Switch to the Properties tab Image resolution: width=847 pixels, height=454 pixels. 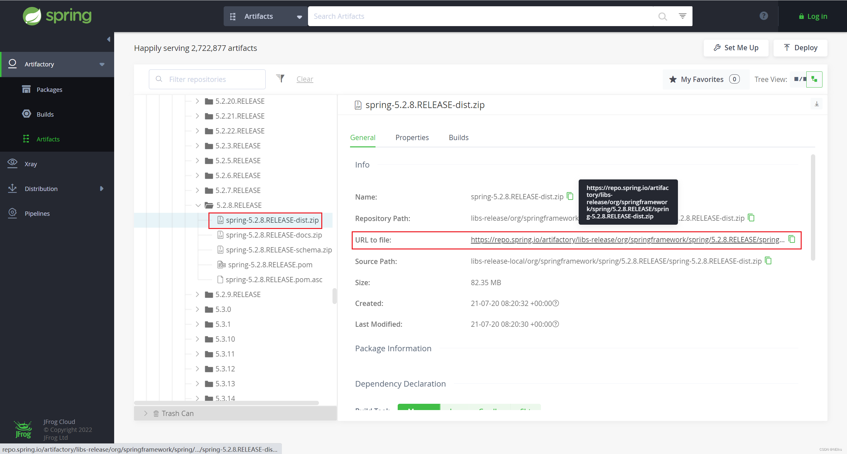pos(412,137)
